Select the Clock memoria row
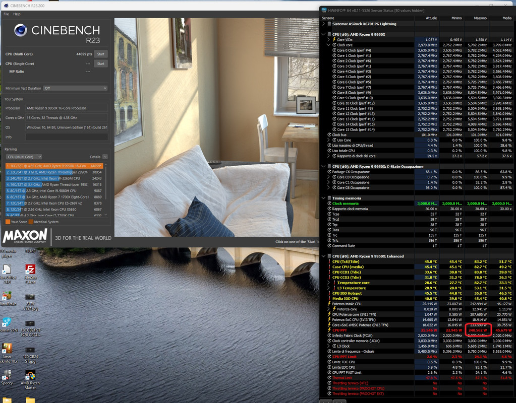The height and width of the screenshot is (403, 516). [417, 204]
